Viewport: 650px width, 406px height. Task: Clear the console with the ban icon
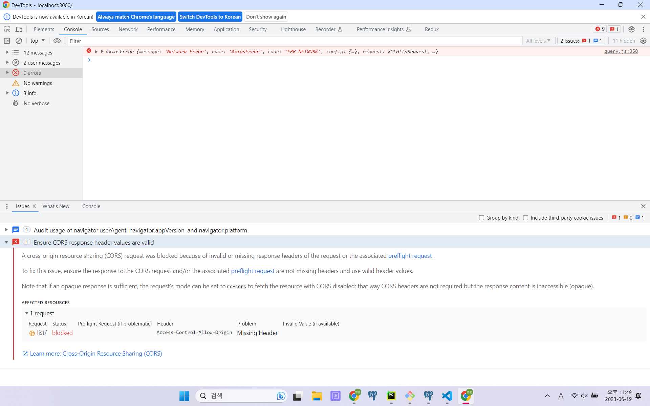(x=19, y=41)
